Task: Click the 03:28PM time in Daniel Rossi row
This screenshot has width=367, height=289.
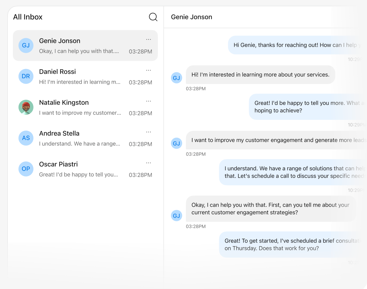Action: coord(140,82)
